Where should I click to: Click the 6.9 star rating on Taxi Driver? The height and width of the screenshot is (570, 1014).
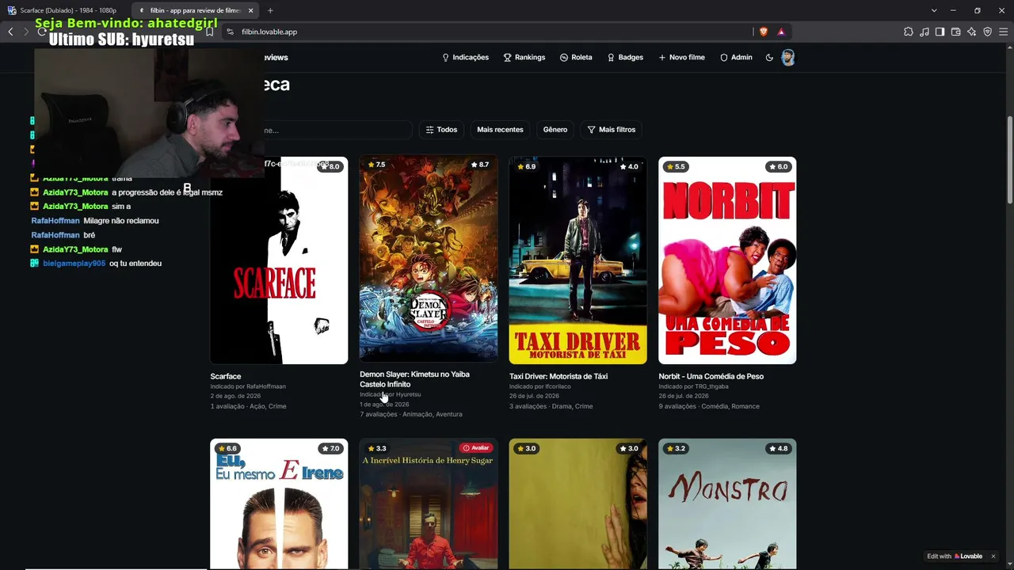click(x=526, y=167)
